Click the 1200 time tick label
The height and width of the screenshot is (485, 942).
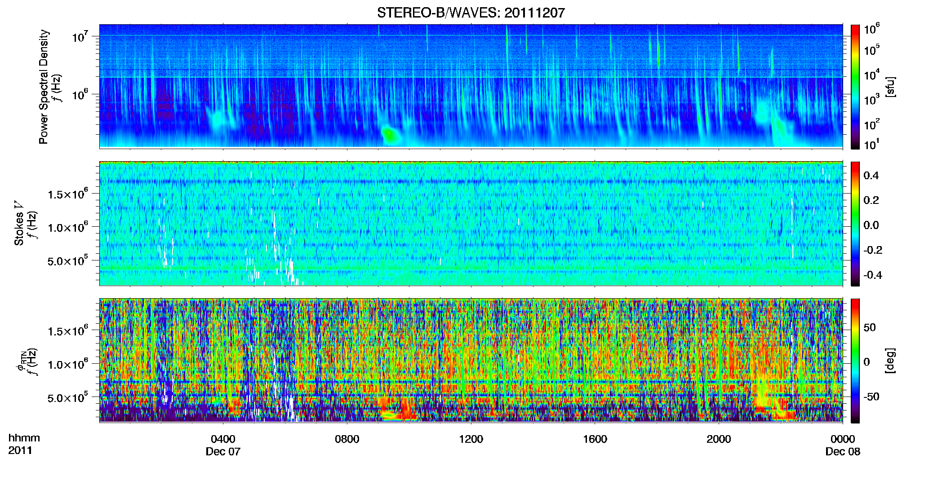point(471,439)
